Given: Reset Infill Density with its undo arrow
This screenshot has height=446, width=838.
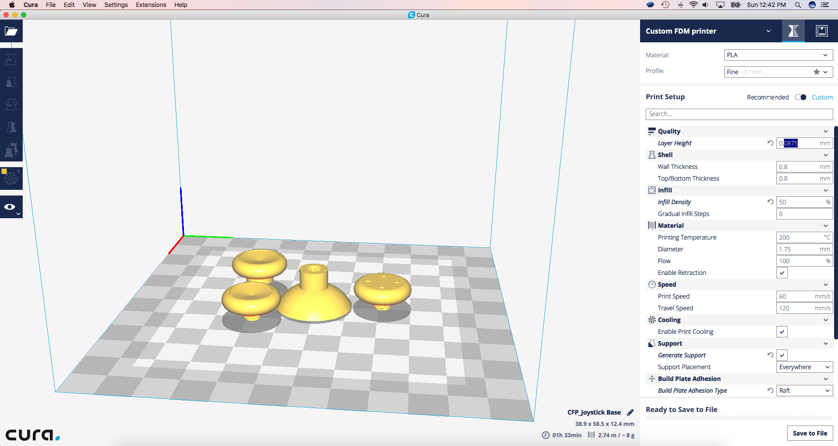Looking at the screenshot, I should coord(770,202).
